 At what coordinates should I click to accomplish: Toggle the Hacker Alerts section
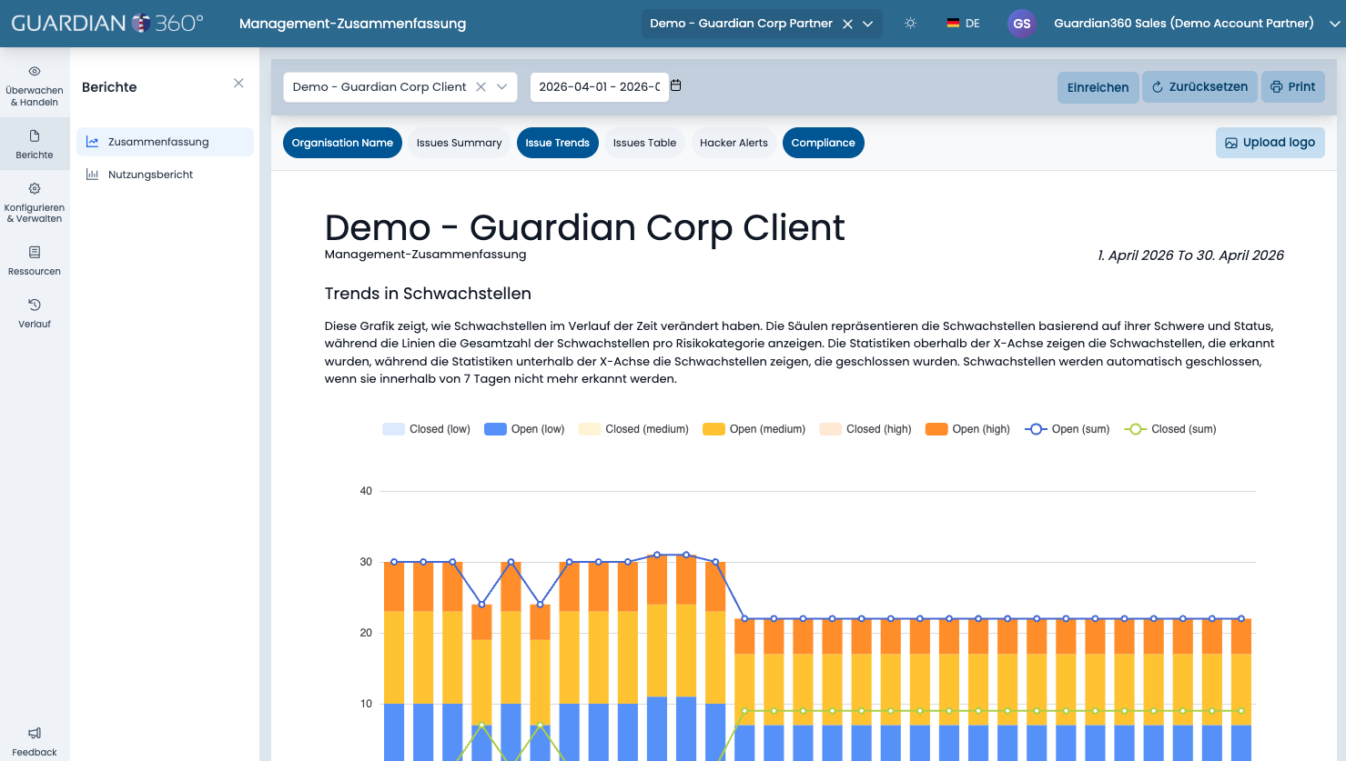click(x=734, y=143)
